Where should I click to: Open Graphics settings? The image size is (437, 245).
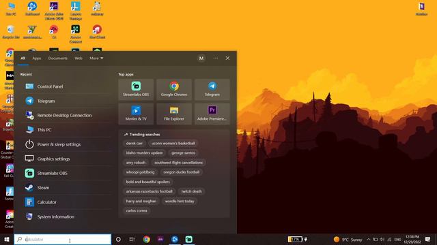66,159
